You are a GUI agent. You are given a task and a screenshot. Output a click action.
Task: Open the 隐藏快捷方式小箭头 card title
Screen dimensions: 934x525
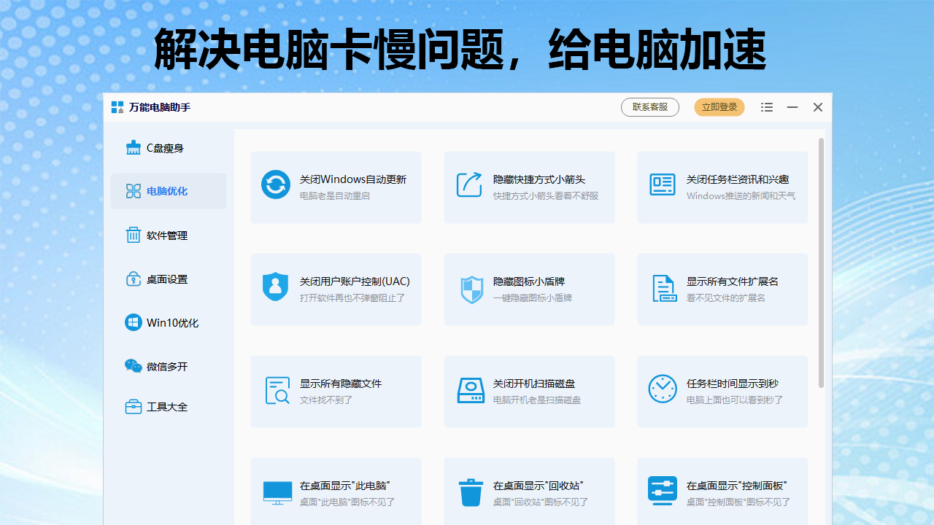[x=539, y=179]
